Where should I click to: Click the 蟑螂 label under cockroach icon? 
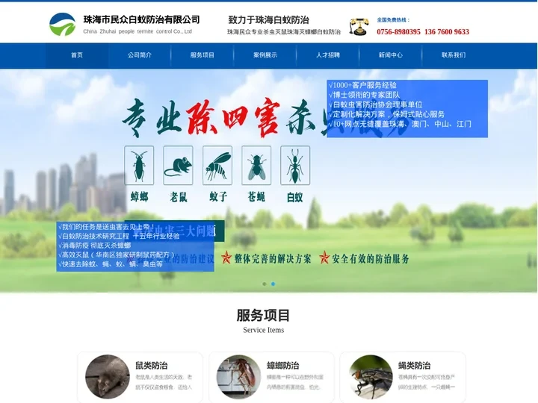click(x=139, y=197)
